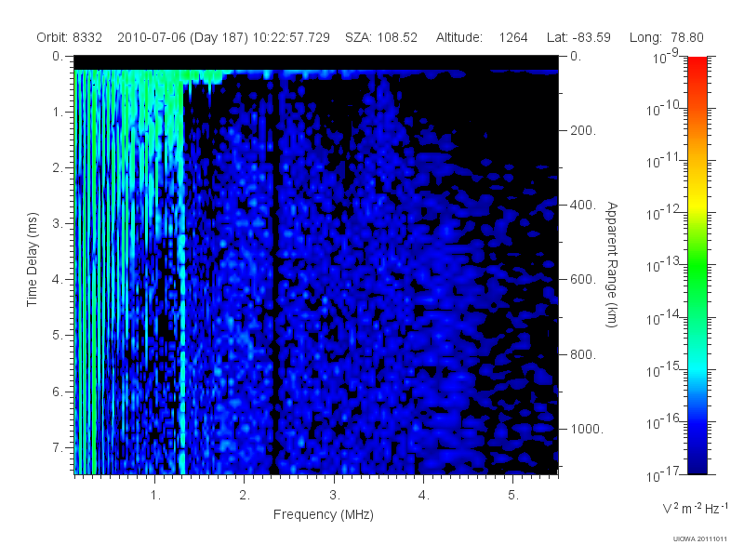
Task: Click the Altitude 1264 value
Action: (513, 37)
